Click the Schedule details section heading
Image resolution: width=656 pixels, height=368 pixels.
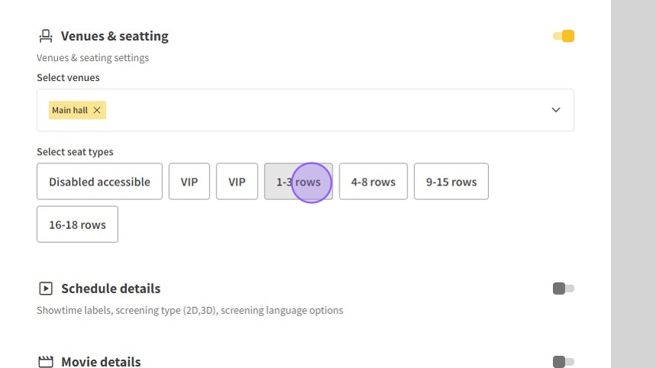[x=111, y=289]
